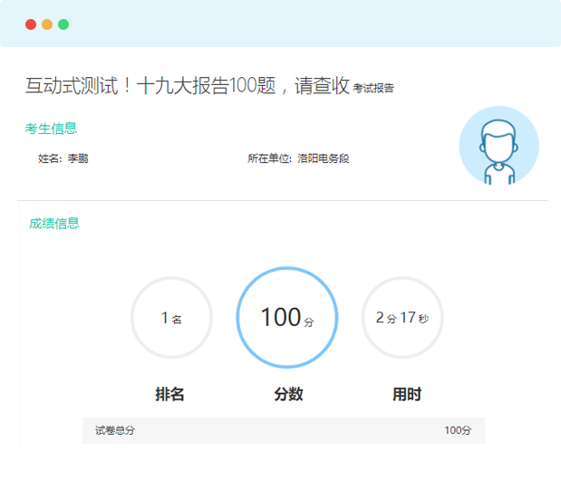Screen dimensions: 561x480
Task: Click the yellow minimize window dot
Action: coord(47,24)
